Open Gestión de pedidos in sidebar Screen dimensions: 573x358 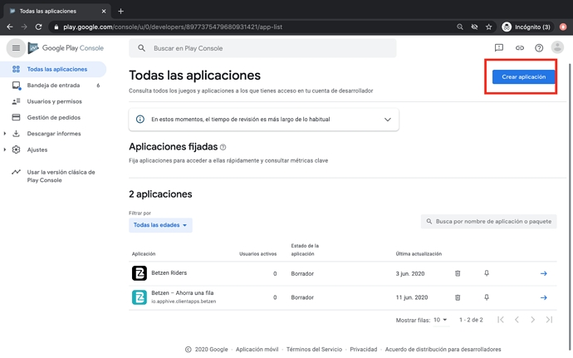coord(53,117)
